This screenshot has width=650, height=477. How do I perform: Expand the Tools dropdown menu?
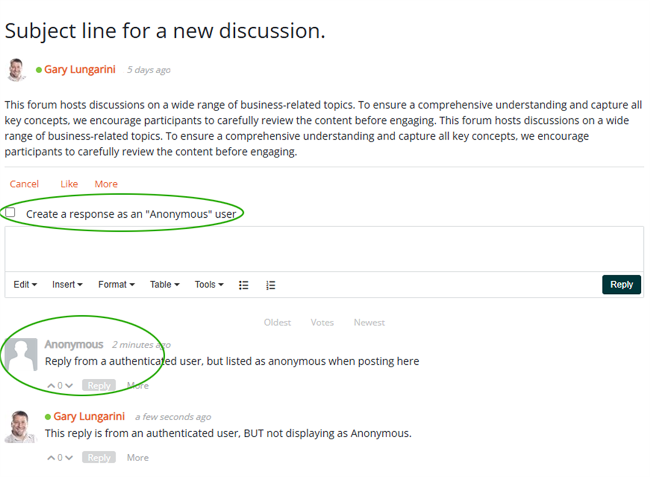[x=209, y=284]
